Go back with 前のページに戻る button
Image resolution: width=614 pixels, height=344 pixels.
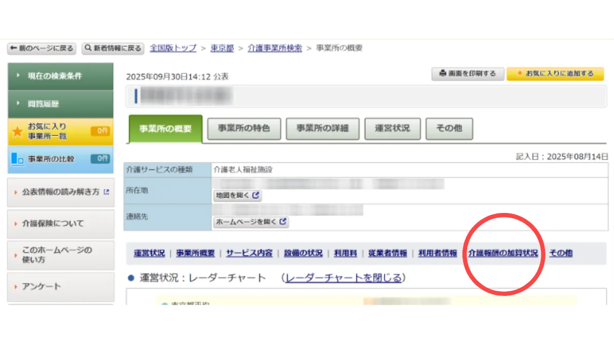click(x=41, y=49)
